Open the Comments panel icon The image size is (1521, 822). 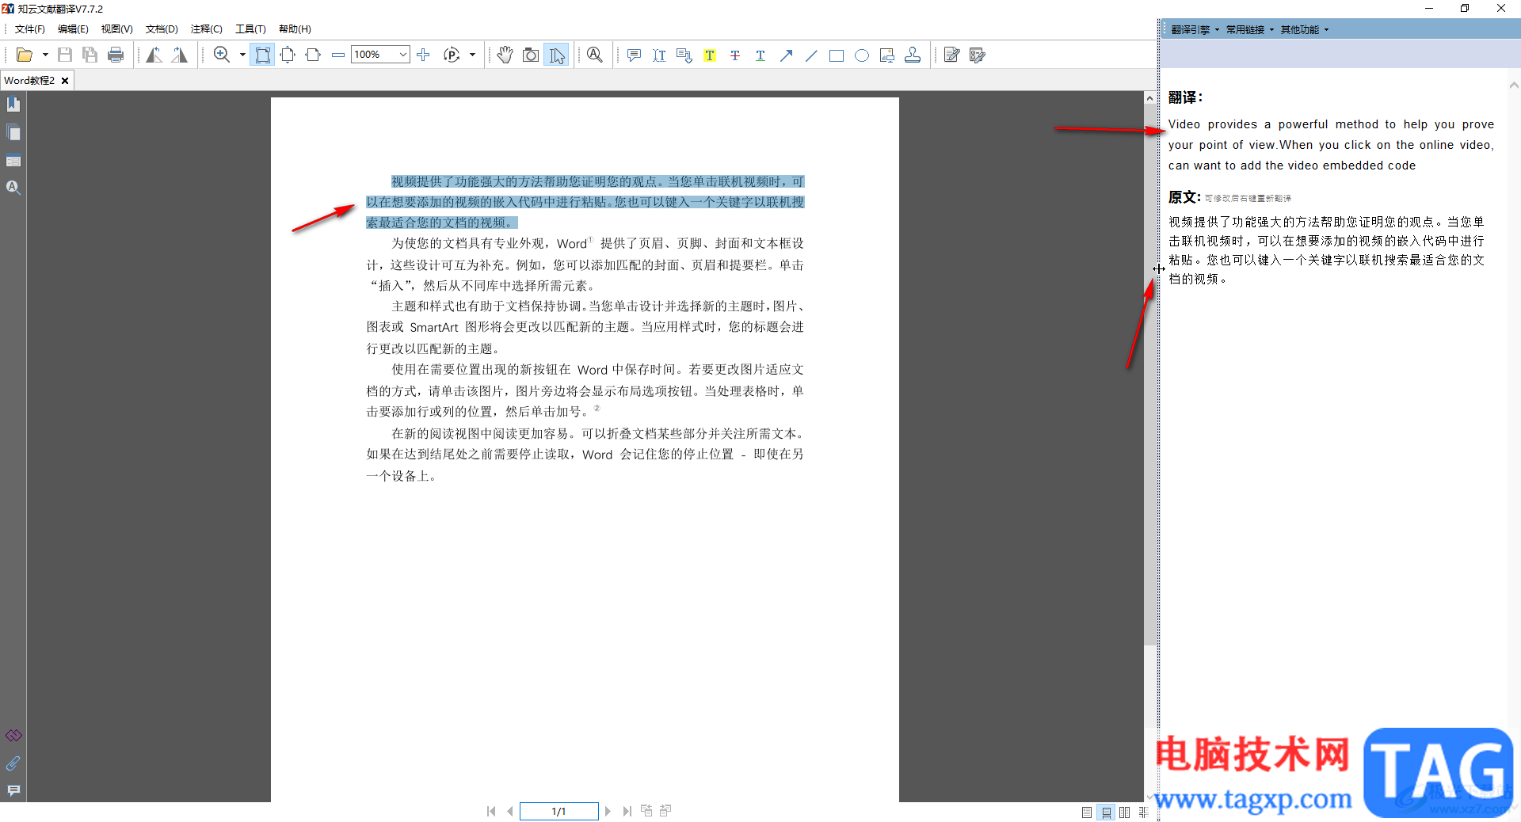coord(13,790)
